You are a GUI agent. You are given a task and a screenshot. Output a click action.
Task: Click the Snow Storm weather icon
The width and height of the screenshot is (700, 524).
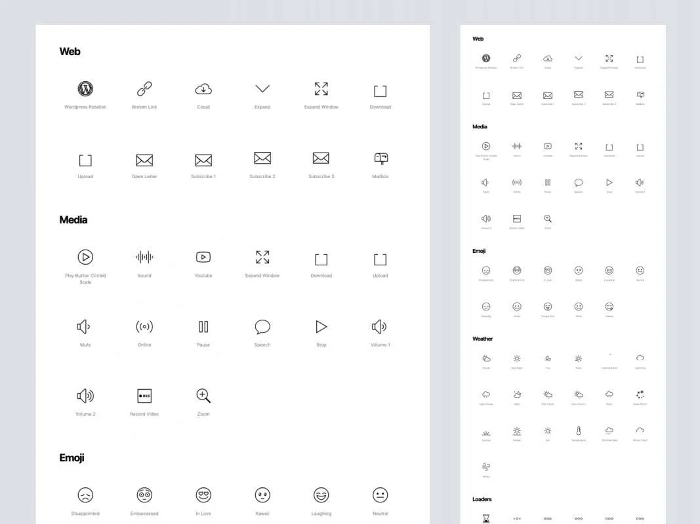pos(640,394)
